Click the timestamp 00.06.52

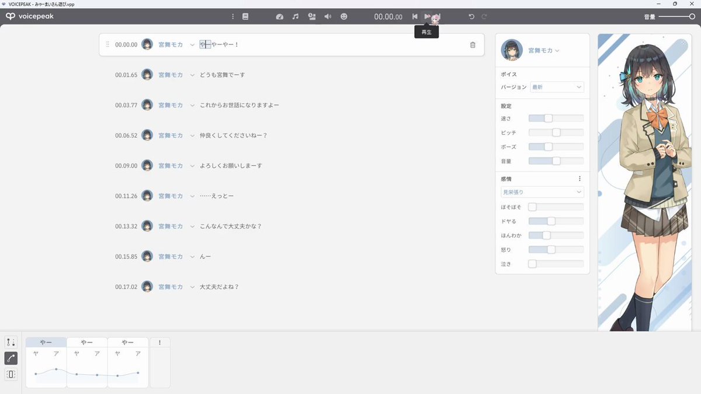(x=126, y=135)
